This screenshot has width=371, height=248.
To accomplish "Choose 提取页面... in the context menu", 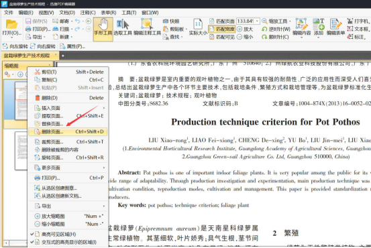I will coord(68,116).
